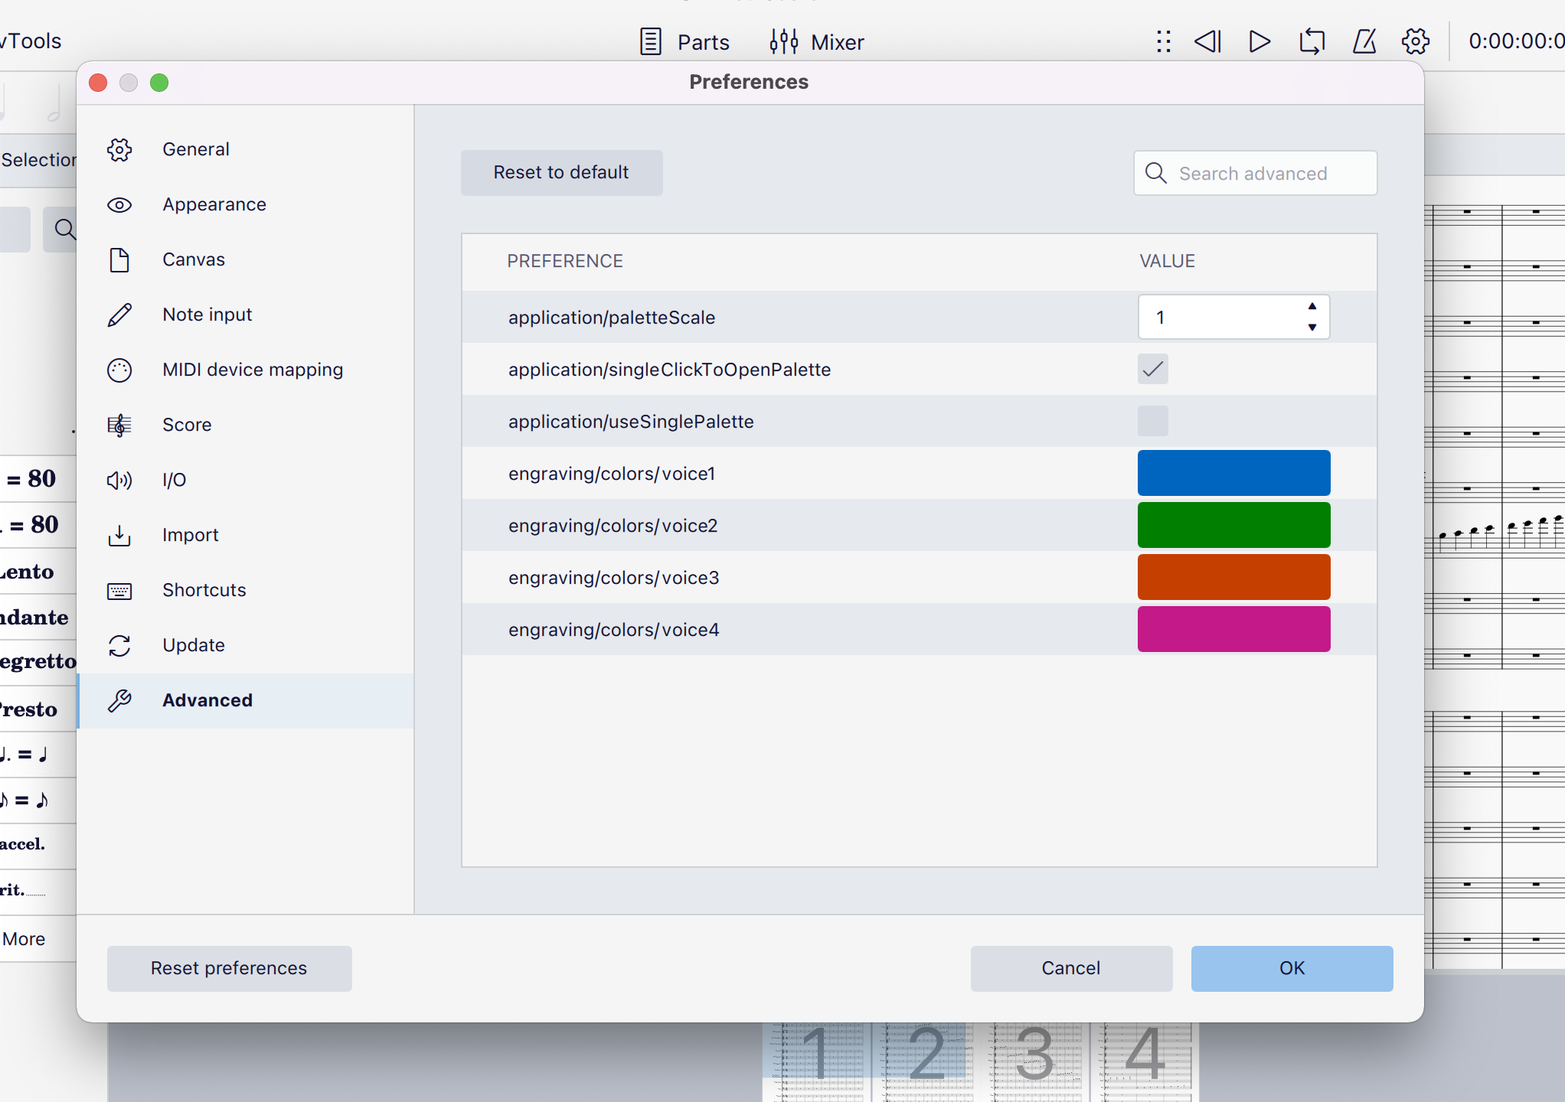The height and width of the screenshot is (1102, 1565).
Task: Open the Update preferences section
Action: coord(193,644)
